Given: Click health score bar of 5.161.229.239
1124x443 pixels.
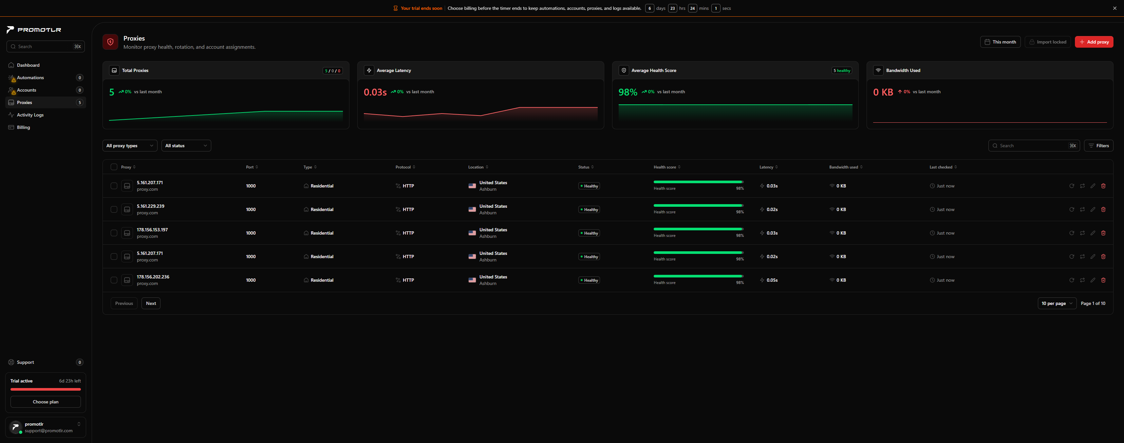Looking at the screenshot, I should (698, 205).
